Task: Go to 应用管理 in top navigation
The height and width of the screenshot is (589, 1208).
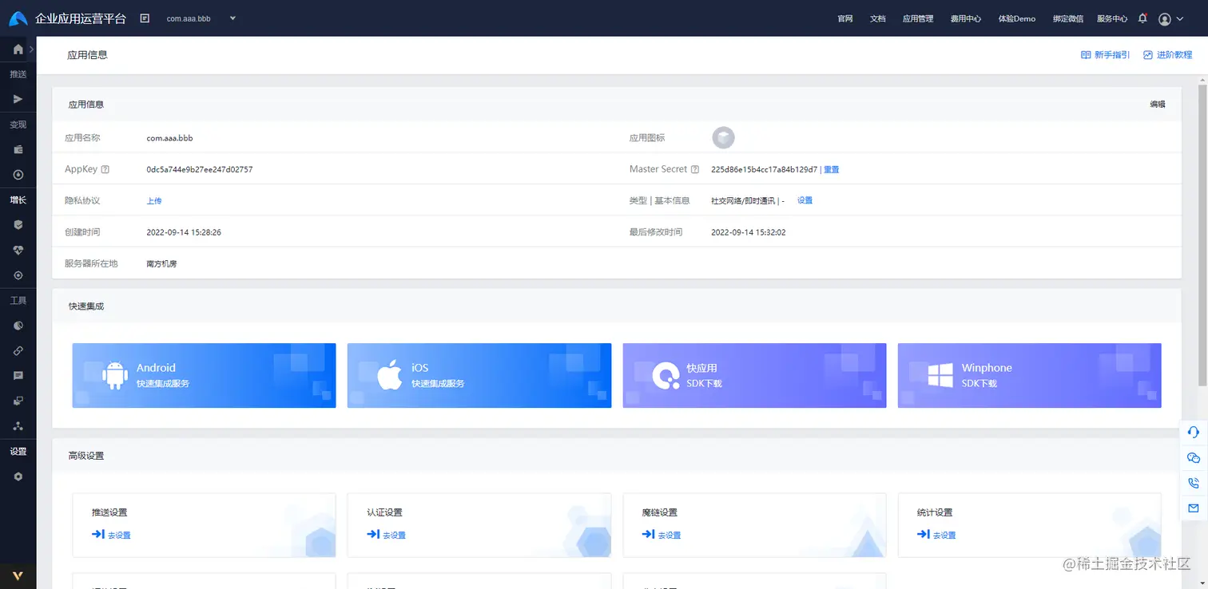Action: click(918, 19)
